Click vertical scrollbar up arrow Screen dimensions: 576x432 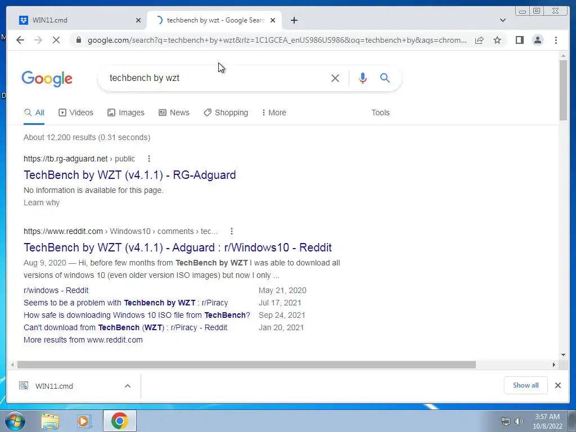coord(563,56)
